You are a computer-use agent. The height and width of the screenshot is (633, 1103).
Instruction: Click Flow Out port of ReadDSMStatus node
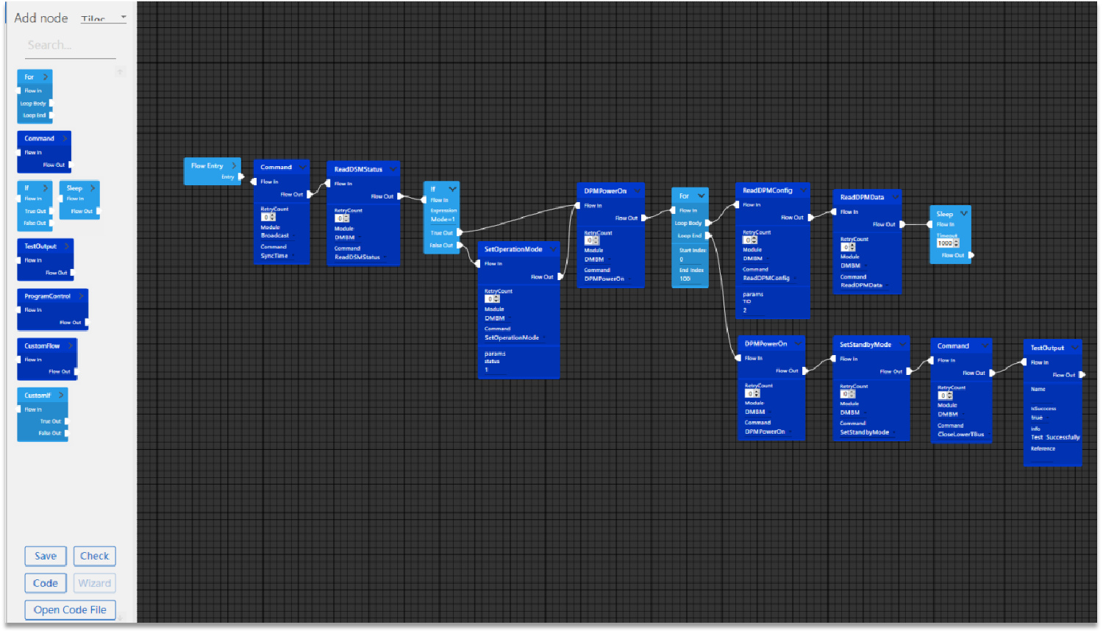[400, 196]
